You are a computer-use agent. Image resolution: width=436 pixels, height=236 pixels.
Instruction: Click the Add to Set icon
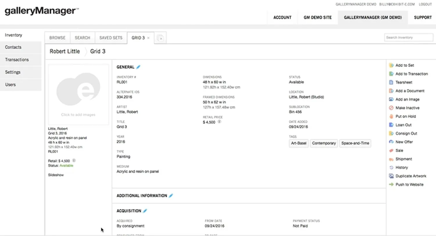(x=391, y=65)
